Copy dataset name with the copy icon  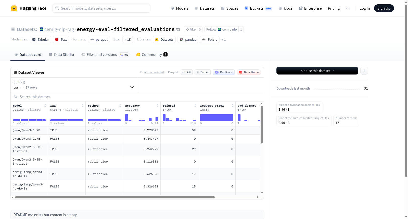coord(178,29)
